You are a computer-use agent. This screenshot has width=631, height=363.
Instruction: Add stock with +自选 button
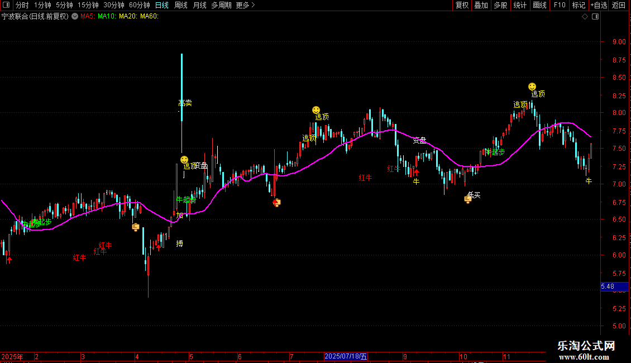(599, 5)
